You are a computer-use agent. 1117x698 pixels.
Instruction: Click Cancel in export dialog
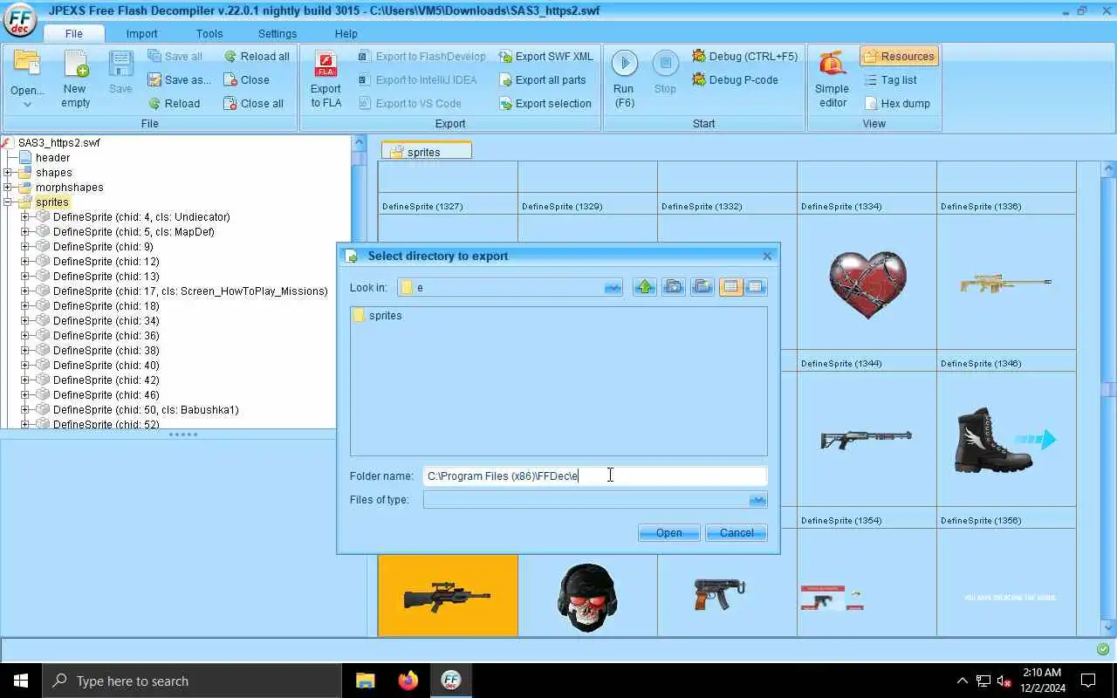click(737, 532)
